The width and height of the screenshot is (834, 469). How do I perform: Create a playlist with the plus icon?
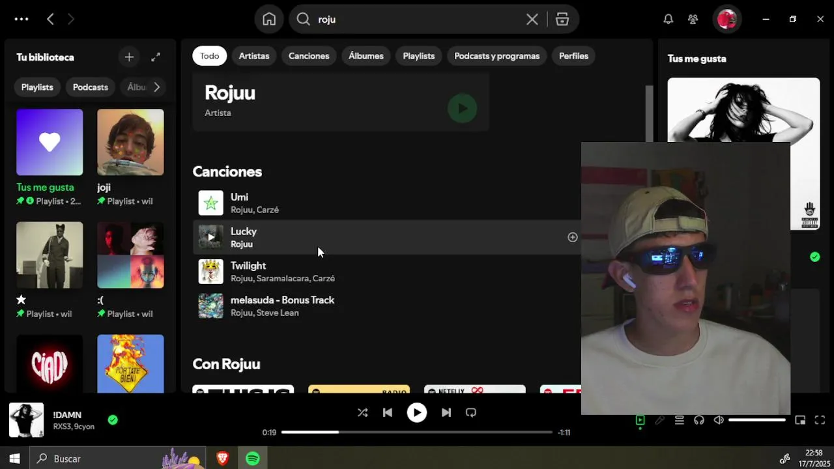[129, 57]
